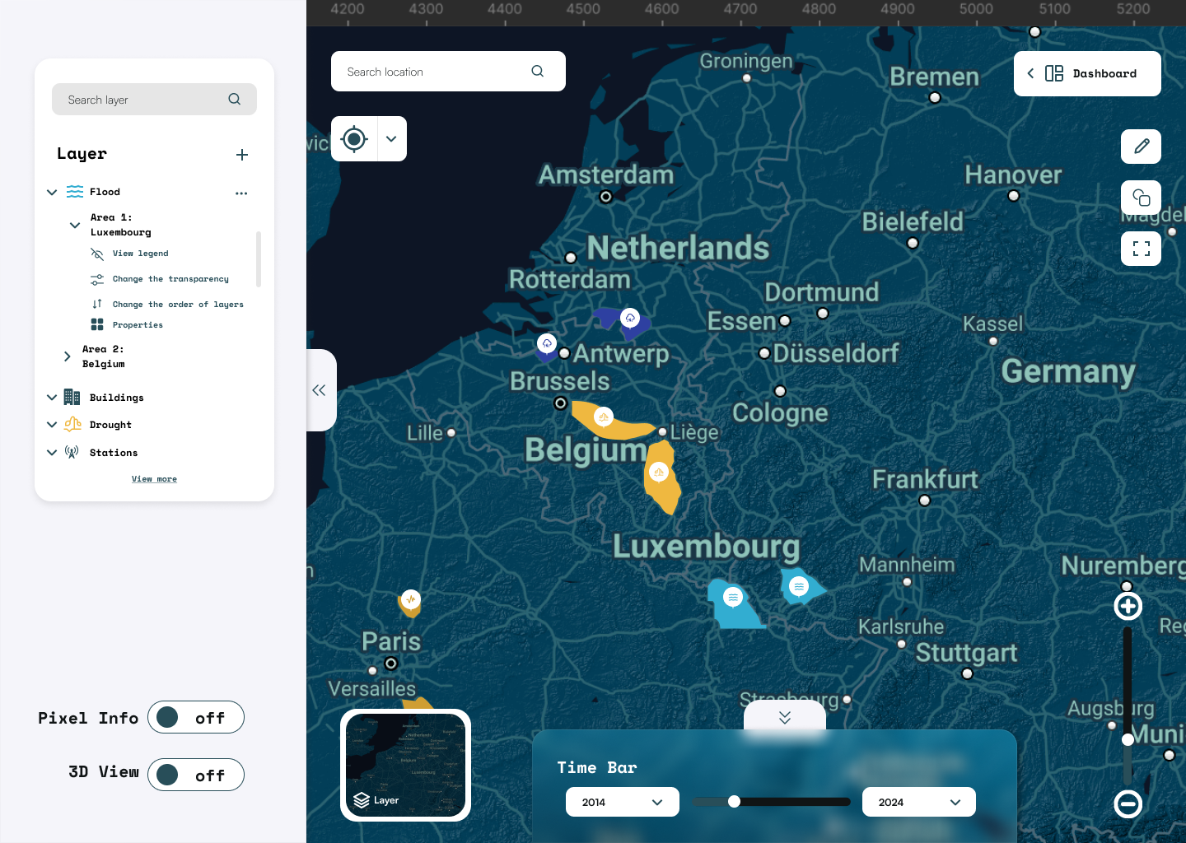The height and width of the screenshot is (843, 1186).
Task: Click the zoom slider handle
Action: tap(1128, 739)
